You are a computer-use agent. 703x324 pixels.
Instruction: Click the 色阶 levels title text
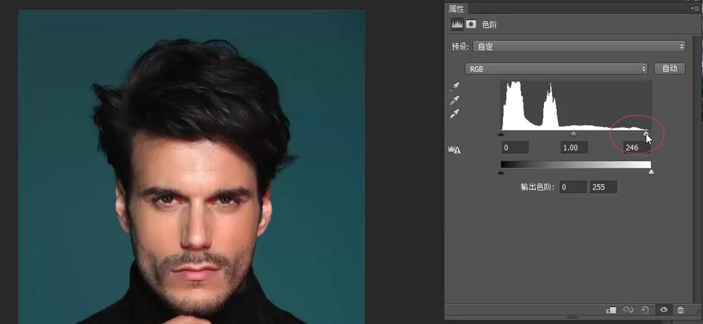489,25
